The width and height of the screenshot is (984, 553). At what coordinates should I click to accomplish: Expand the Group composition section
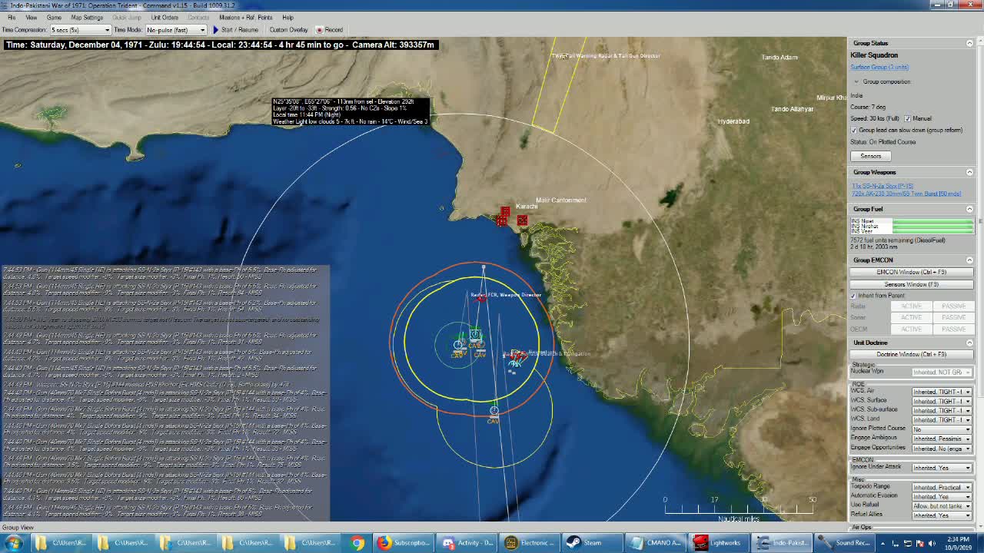(x=856, y=81)
